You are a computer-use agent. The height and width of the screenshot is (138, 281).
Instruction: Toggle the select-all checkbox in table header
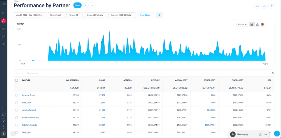(16, 81)
